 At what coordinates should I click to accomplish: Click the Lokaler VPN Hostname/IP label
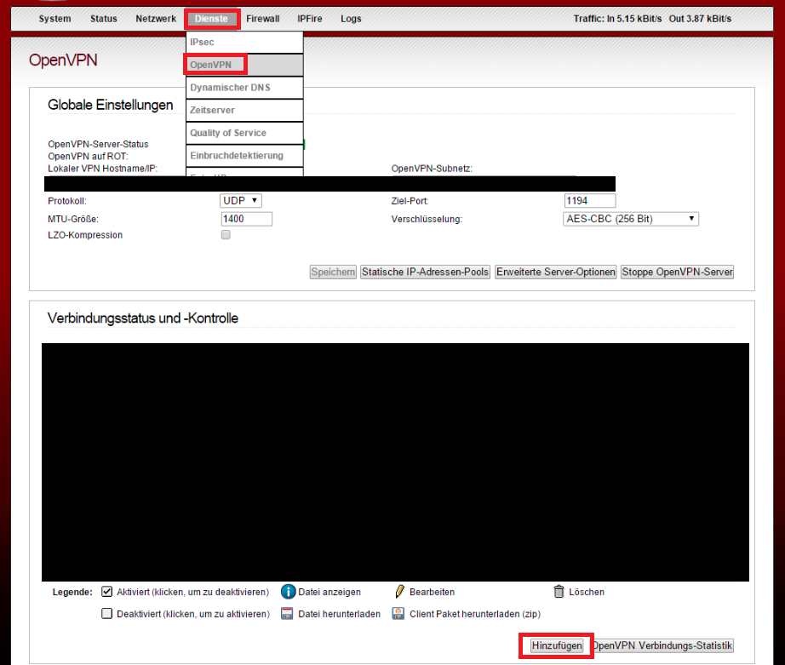point(103,169)
